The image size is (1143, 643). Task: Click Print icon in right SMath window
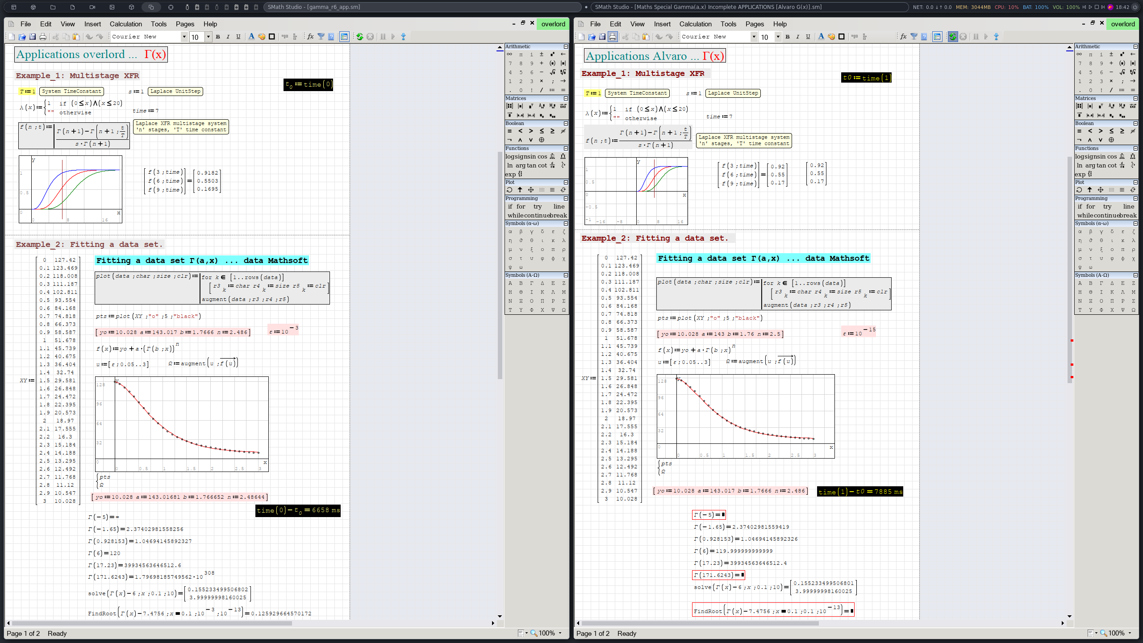[x=613, y=37]
